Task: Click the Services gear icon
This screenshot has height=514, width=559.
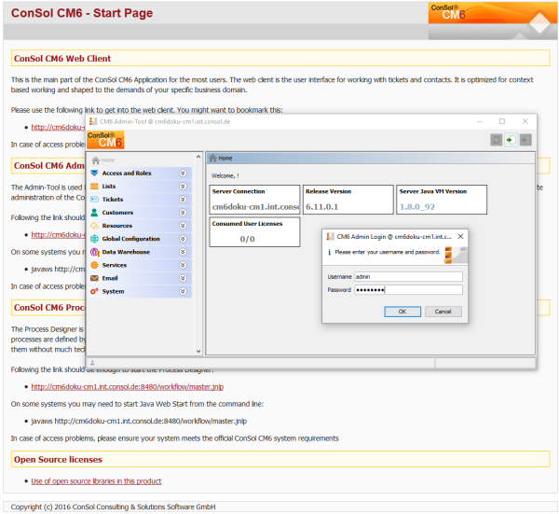Action: click(x=94, y=265)
